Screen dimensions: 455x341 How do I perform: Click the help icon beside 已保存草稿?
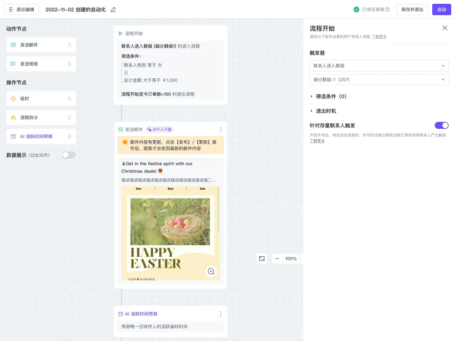387,9
